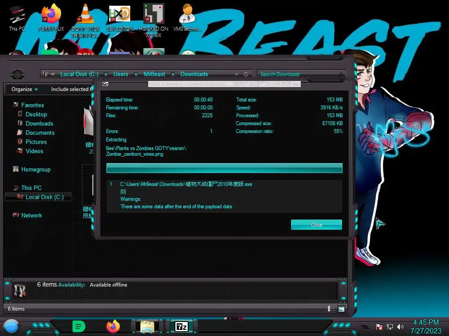The image size is (449, 336).
Task: Launch VM0Technic desktop shortcut
Action: tap(187, 17)
